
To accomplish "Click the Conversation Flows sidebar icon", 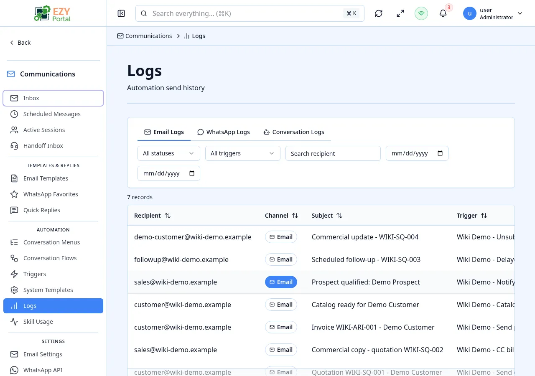I will tap(14, 258).
